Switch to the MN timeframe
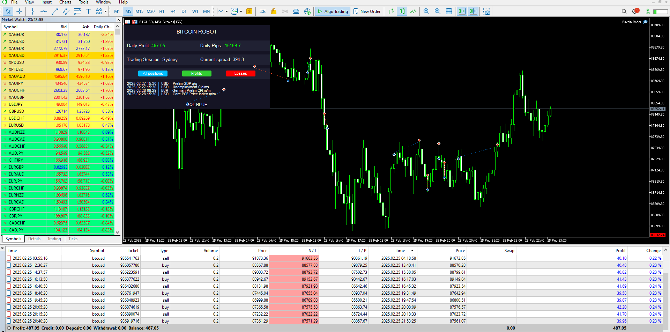Image resolution: width=670 pixels, height=332 pixels. [207, 12]
